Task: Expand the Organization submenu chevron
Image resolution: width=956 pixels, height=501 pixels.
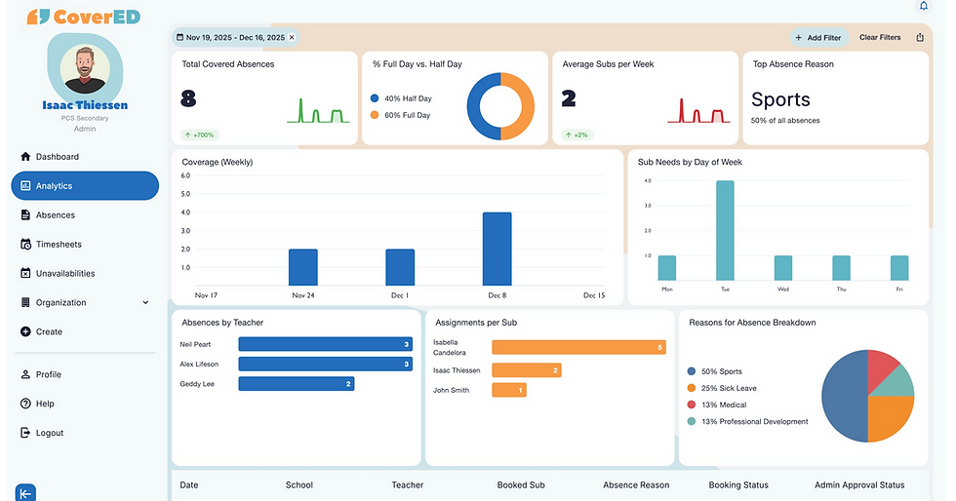Action: tap(145, 302)
